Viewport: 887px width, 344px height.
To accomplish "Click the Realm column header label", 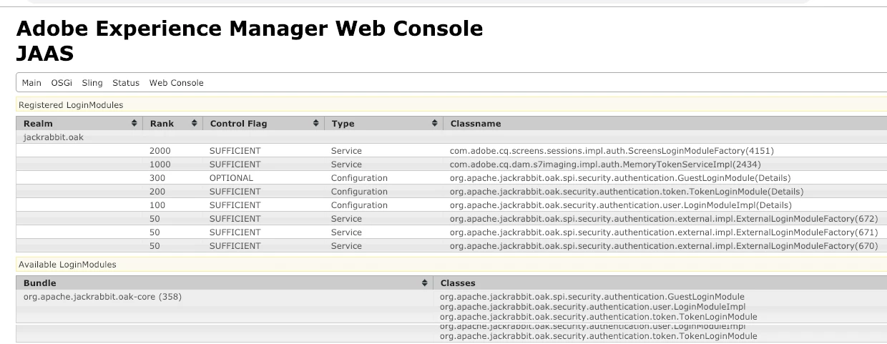I will [x=38, y=124].
